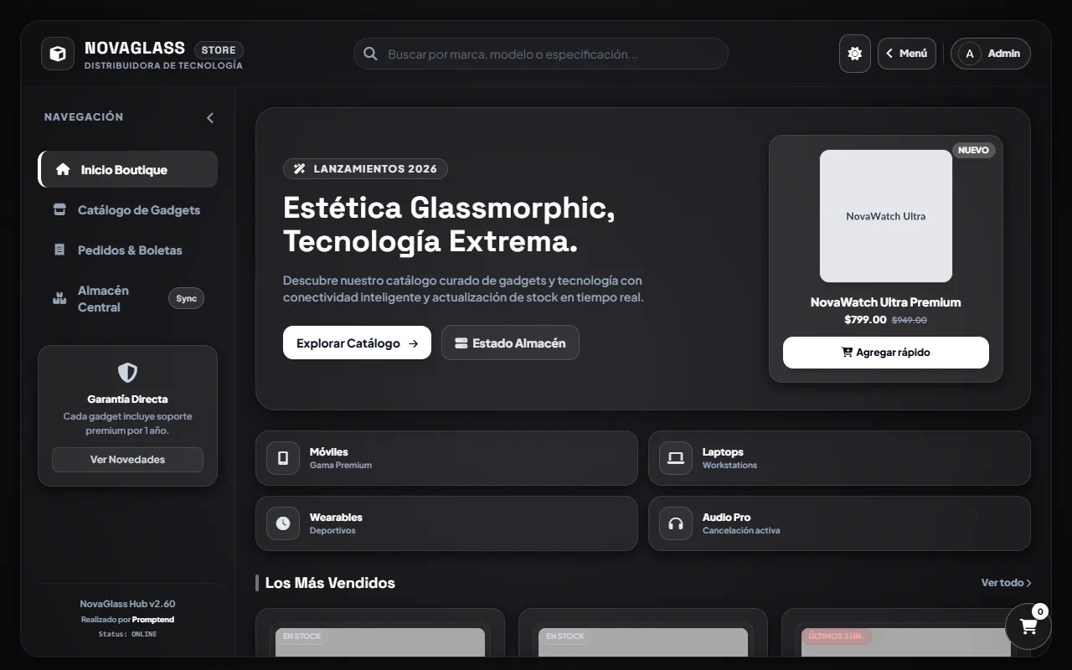Open Audio Pro Cancelación activa category
Screen dimensions: 1072x670
(839, 523)
